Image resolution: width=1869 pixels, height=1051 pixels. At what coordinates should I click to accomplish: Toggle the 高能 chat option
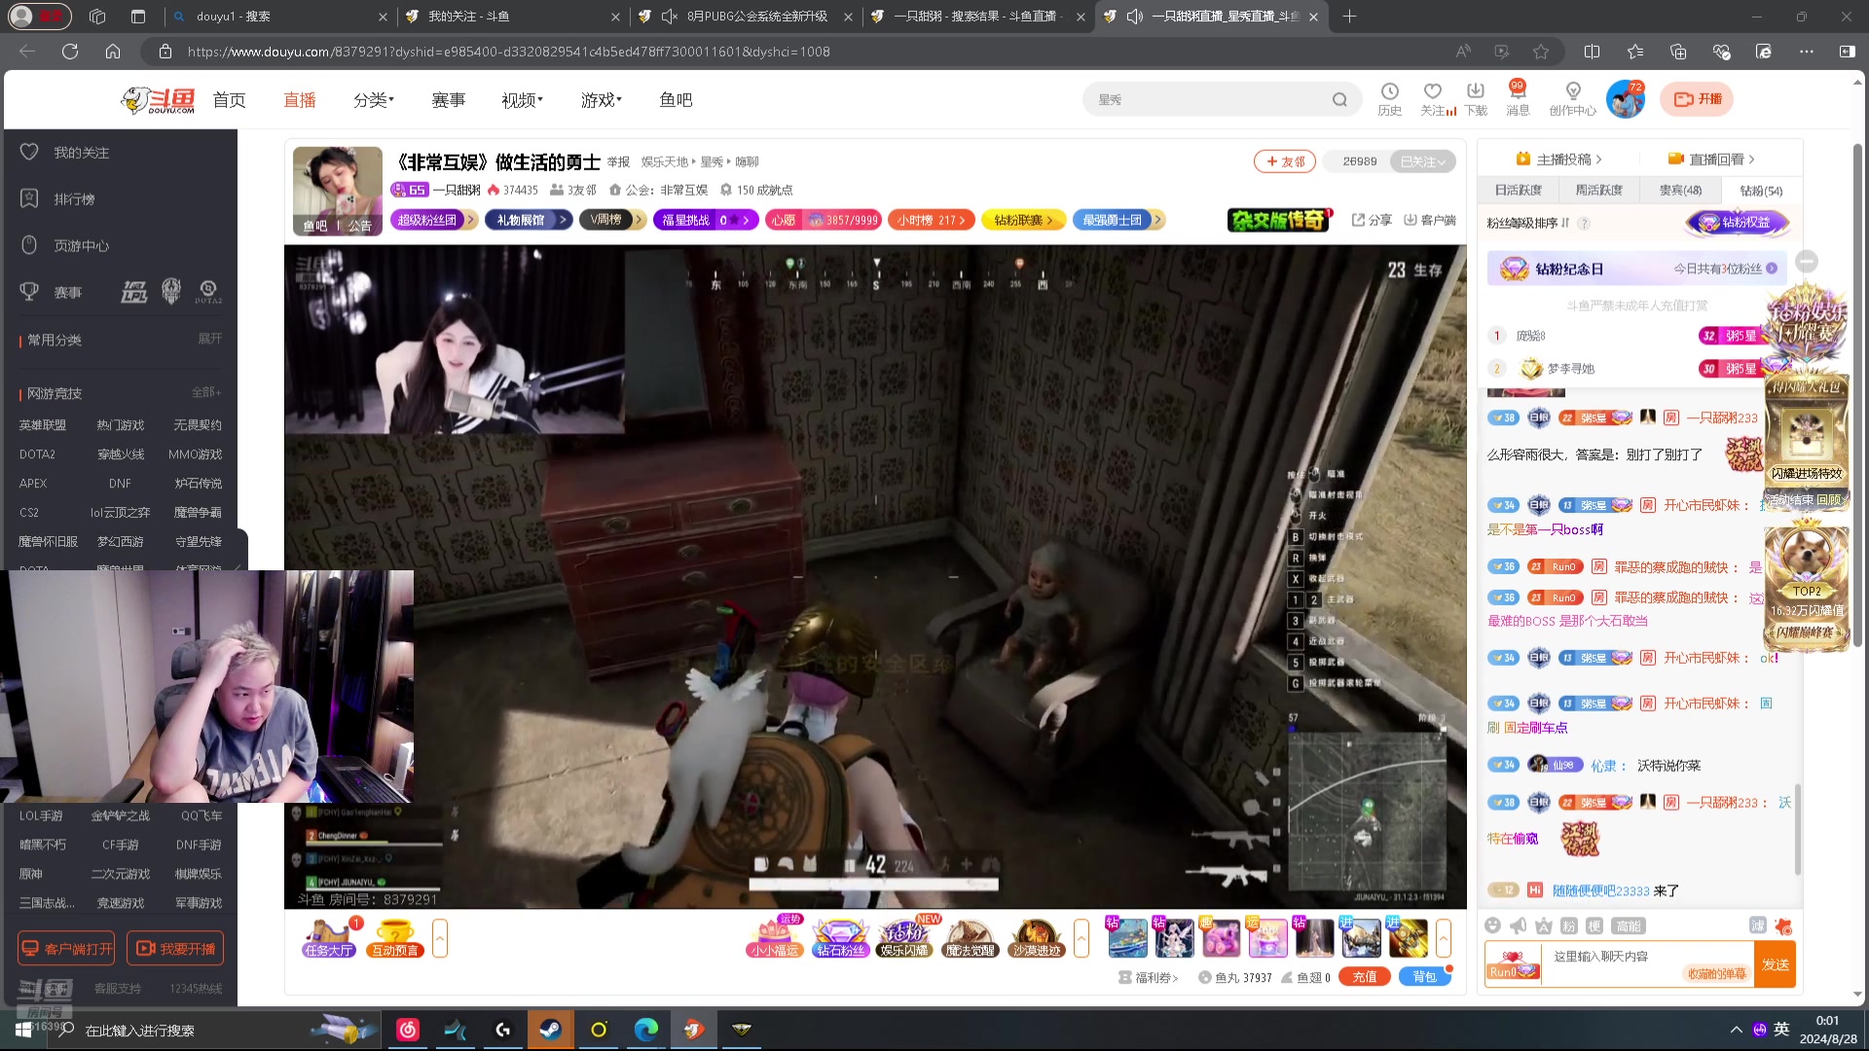click(1628, 925)
